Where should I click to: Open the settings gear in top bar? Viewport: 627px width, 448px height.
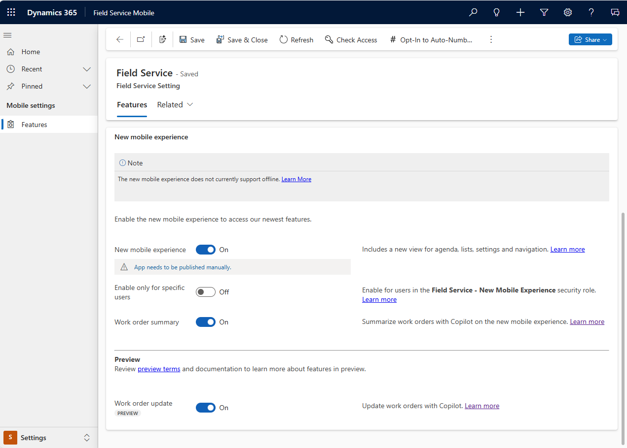coord(568,12)
